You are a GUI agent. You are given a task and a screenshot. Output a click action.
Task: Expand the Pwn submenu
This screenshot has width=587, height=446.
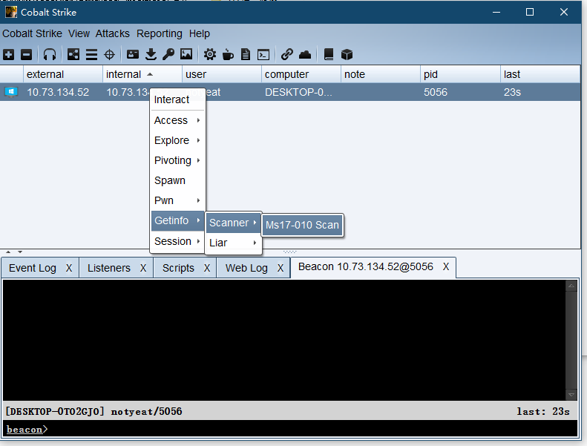[177, 200]
